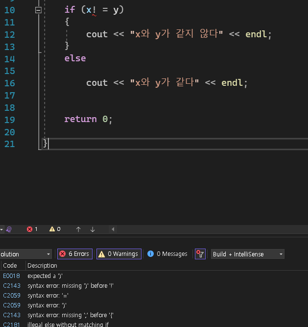Toggle the 0 Messages filter button
The width and height of the screenshot is (308, 327).
(167, 254)
